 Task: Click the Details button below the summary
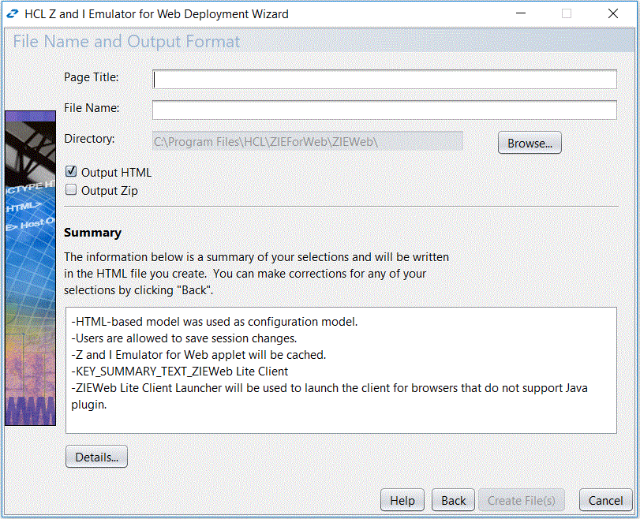pyautogui.click(x=95, y=457)
